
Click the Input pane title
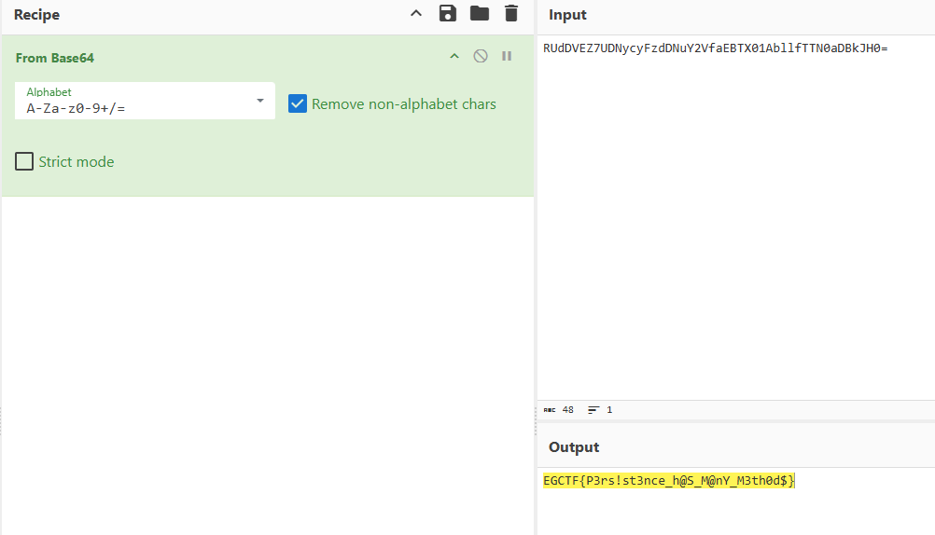click(567, 15)
